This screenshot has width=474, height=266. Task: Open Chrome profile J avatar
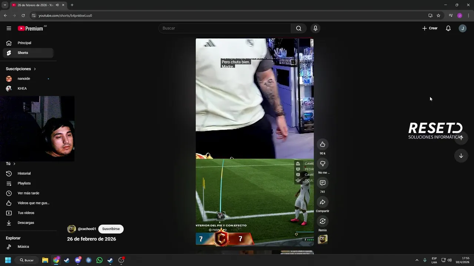click(460, 16)
